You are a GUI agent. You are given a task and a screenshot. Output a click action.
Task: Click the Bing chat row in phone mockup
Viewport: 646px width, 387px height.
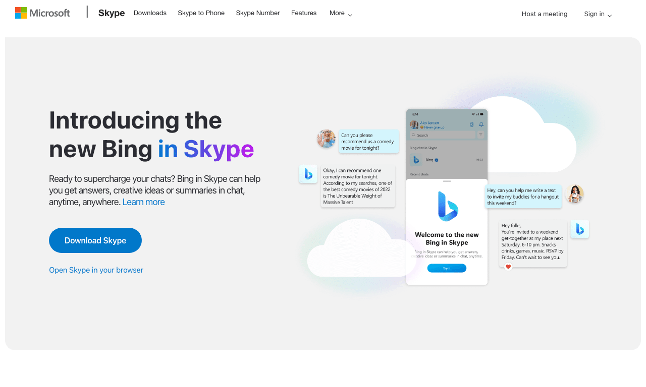pyautogui.click(x=447, y=160)
